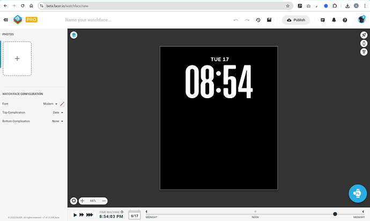
Task: Undo the last change
Action: 236,20
